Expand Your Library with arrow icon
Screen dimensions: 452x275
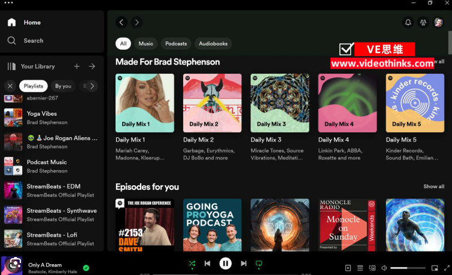click(x=92, y=67)
